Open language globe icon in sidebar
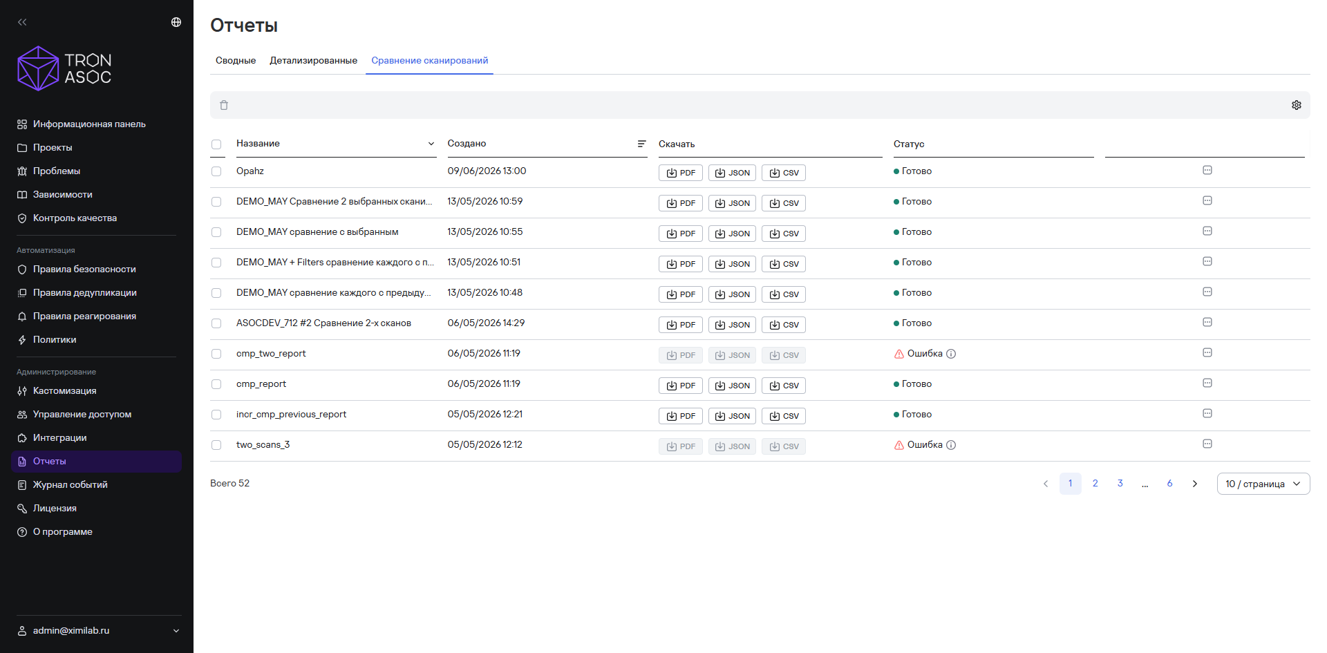Screen dimensions: 1327x653 (x=176, y=22)
